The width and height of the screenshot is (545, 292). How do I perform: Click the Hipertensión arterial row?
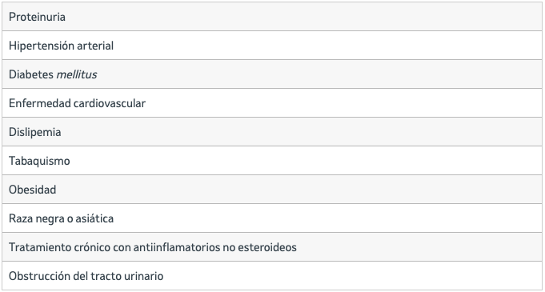272,45
